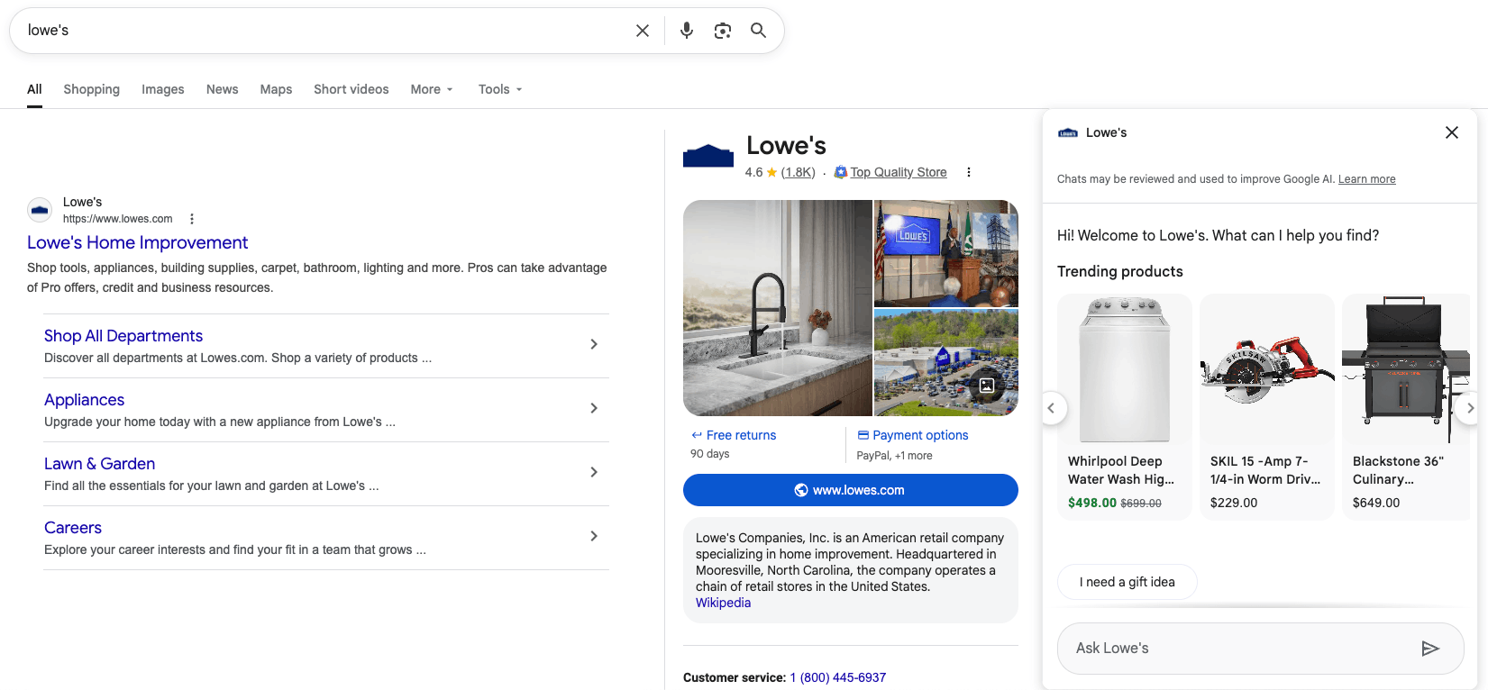The height and width of the screenshot is (690, 1488).
Task: Send the message with the arrow icon
Action: 1430,649
